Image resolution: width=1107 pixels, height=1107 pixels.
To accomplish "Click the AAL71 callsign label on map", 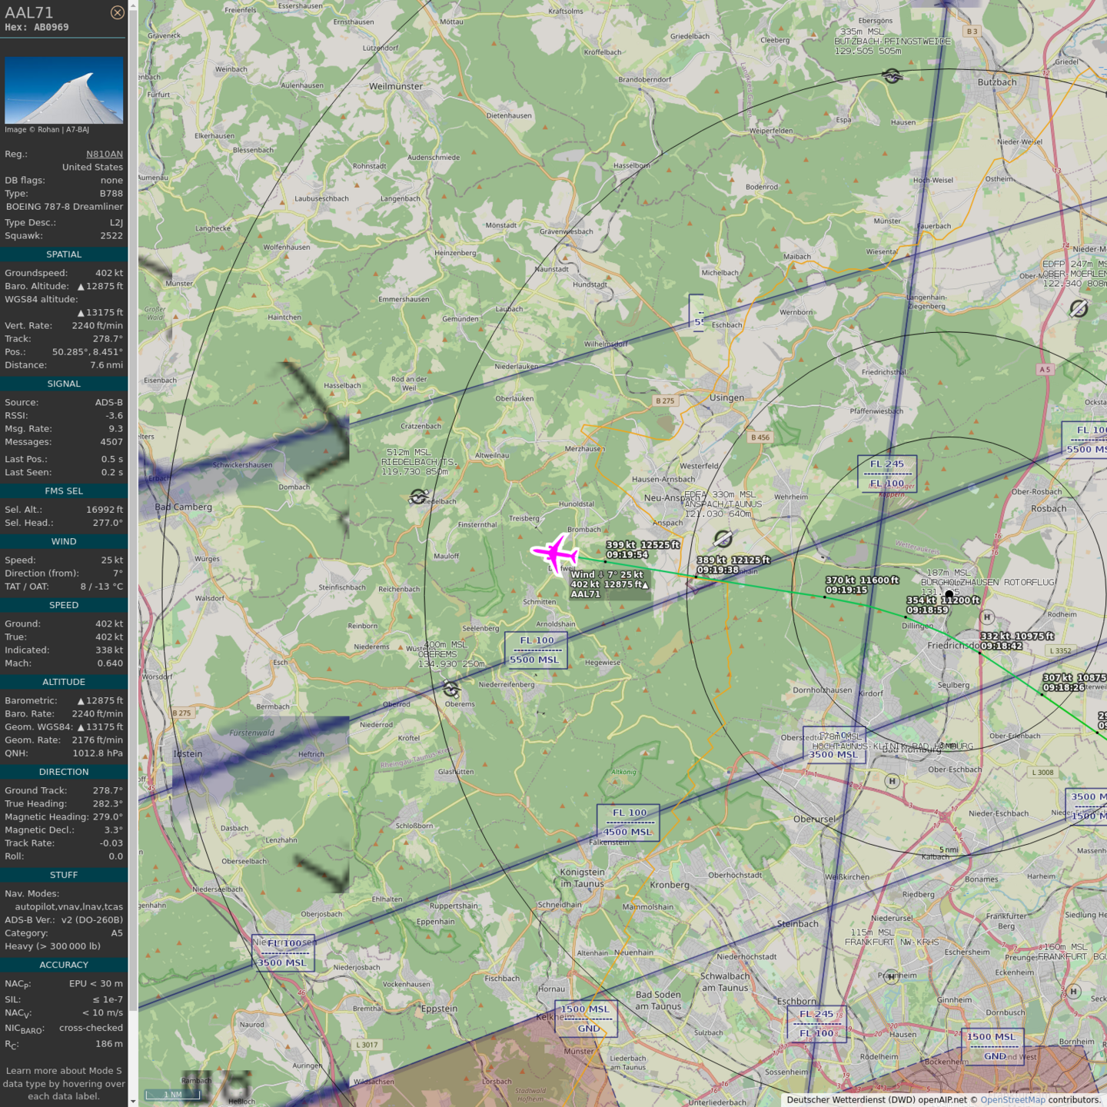I will 585,594.
